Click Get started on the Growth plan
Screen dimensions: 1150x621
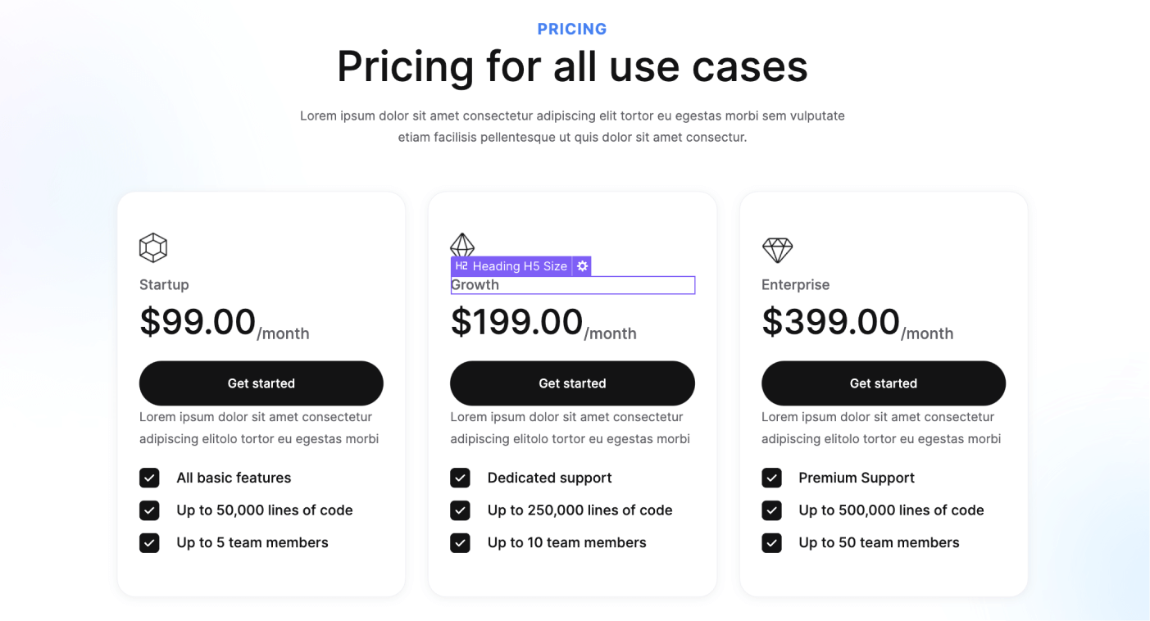click(572, 383)
